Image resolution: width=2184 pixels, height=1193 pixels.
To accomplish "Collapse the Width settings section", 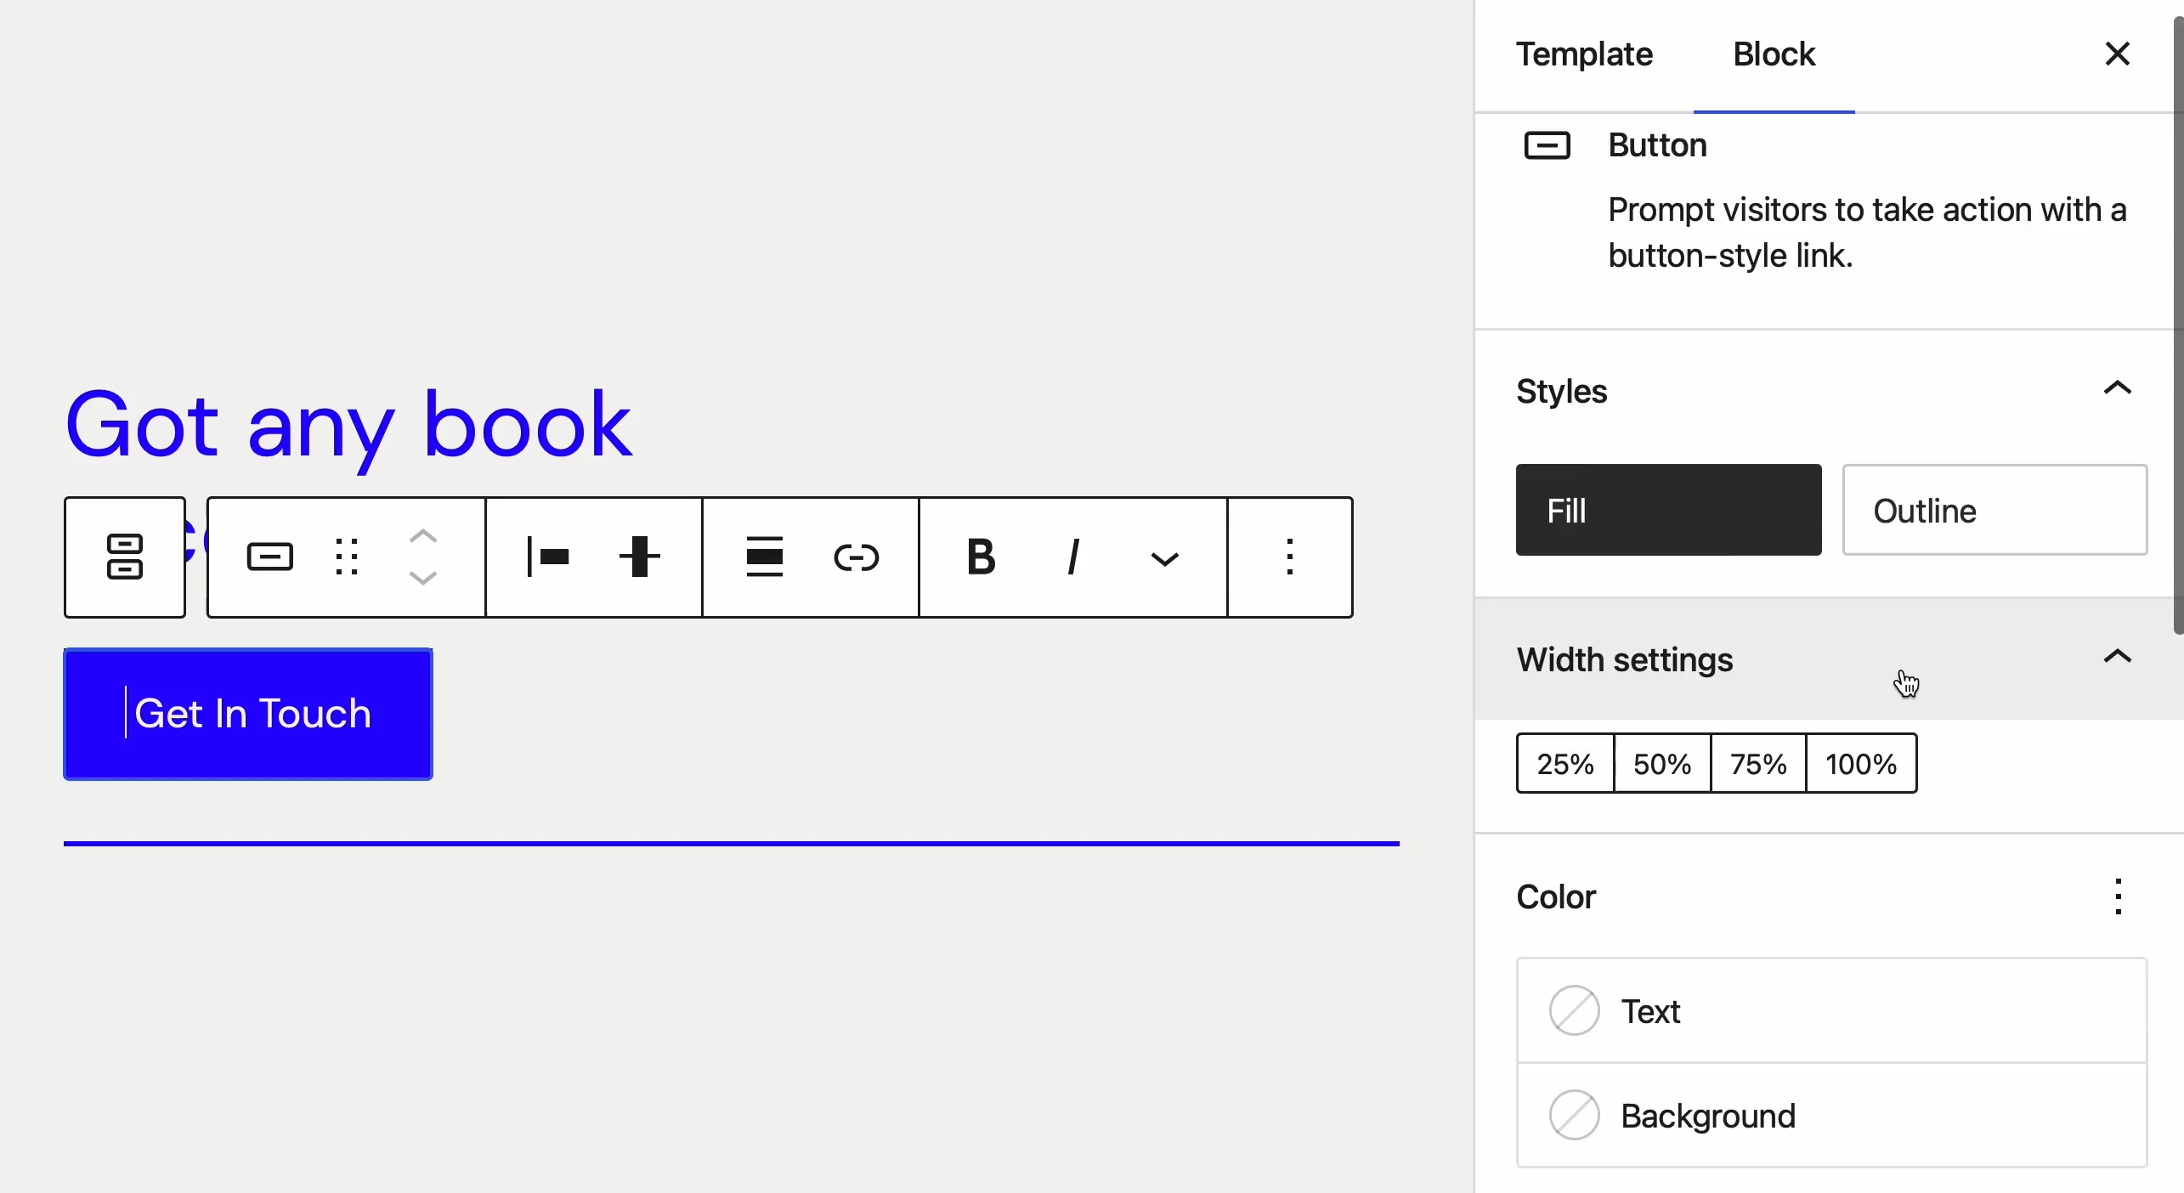I will [2116, 657].
